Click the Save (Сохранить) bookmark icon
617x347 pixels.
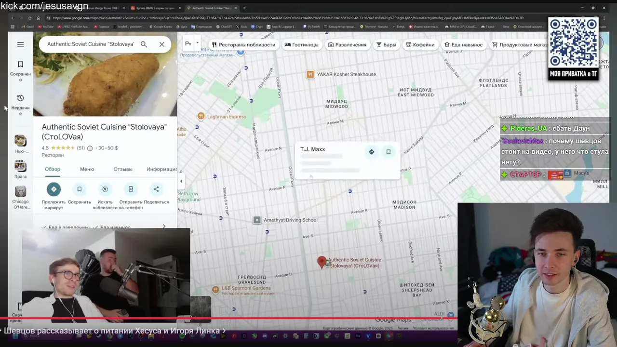point(80,189)
